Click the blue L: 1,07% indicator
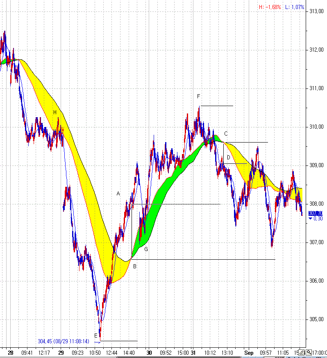327x358 pixels. point(295,7)
